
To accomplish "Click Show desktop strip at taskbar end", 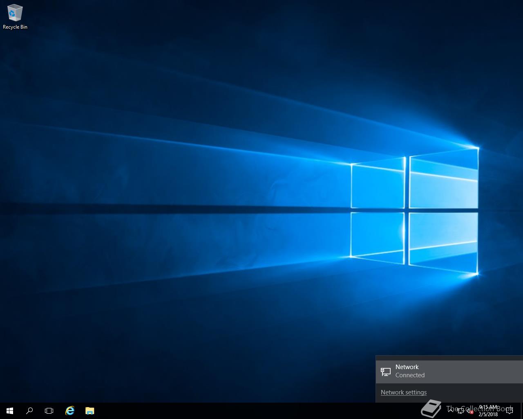I will (x=521, y=411).
